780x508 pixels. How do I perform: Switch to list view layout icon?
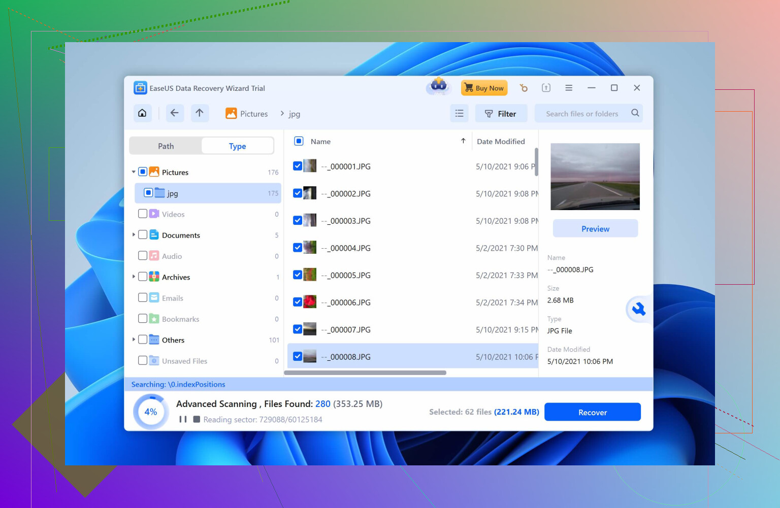pyautogui.click(x=459, y=114)
